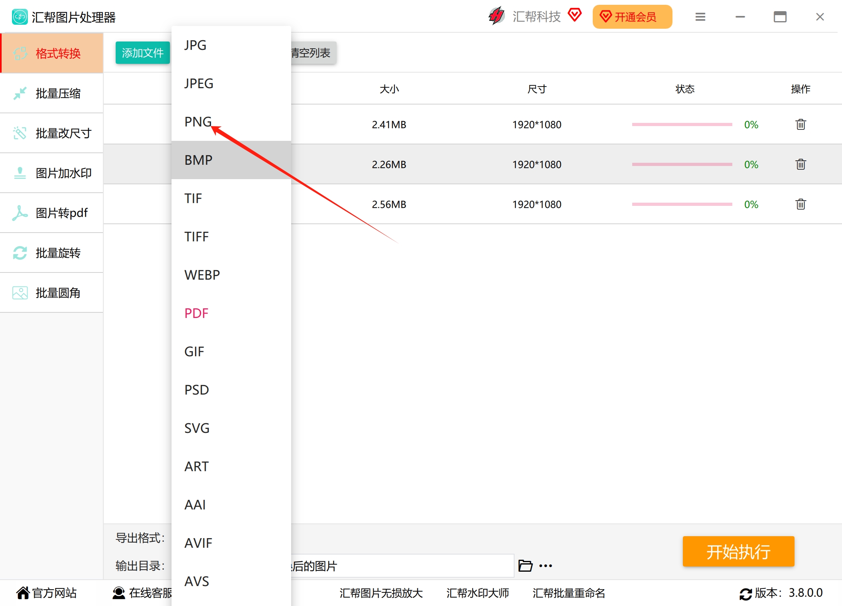Pick TIFF in the format dropdown
The width and height of the screenshot is (842, 606).
click(x=231, y=237)
